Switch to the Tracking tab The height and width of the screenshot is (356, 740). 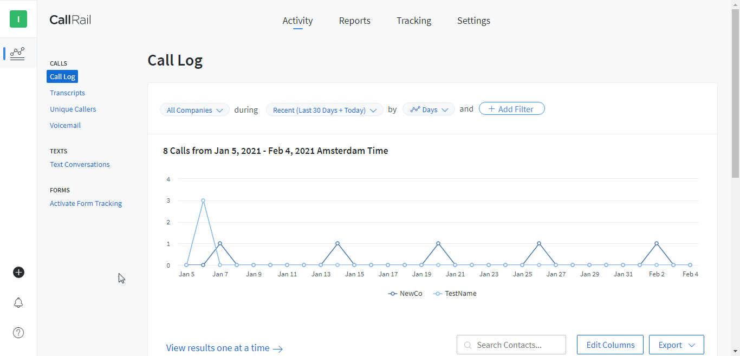[x=414, y=21]
